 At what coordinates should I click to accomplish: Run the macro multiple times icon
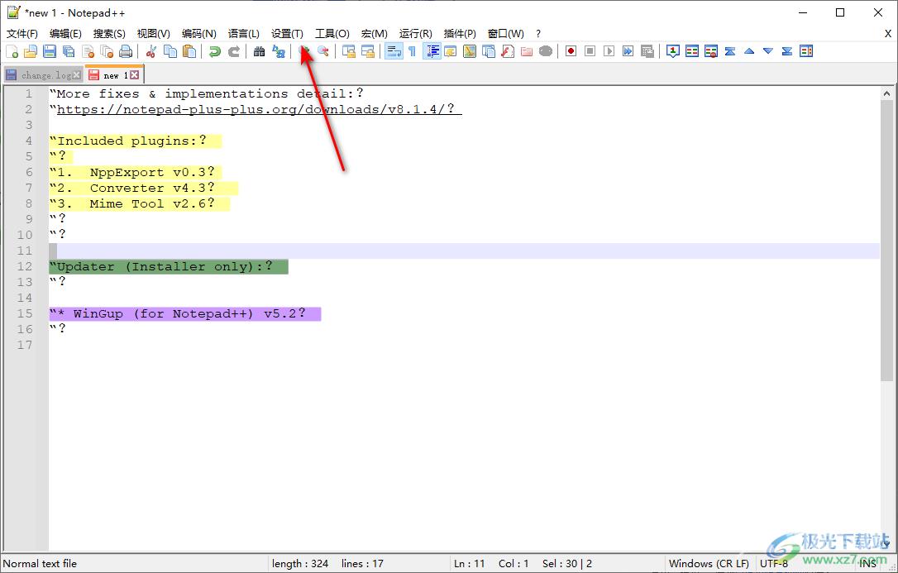[x=628, y=51]
